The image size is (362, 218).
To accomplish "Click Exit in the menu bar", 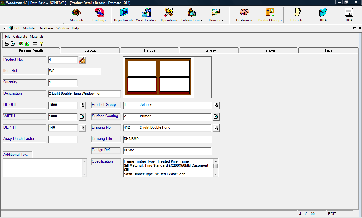I will click(x=17, y=28).
